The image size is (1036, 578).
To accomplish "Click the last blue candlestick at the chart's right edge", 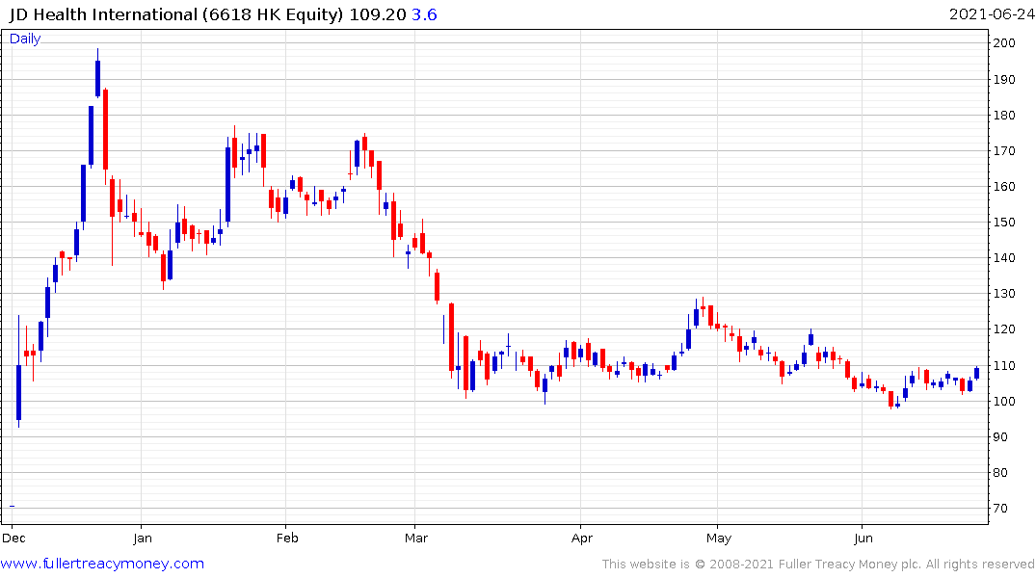I will 976,373.
